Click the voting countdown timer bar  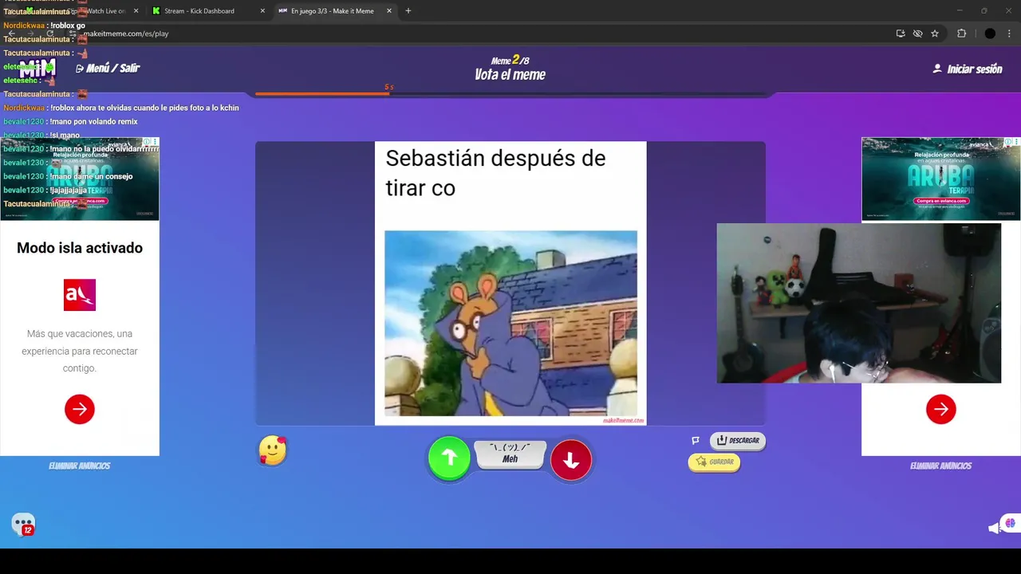pyautogui.click(x=510, y=93)
